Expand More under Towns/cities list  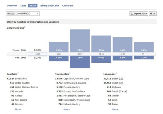point(67,109)
